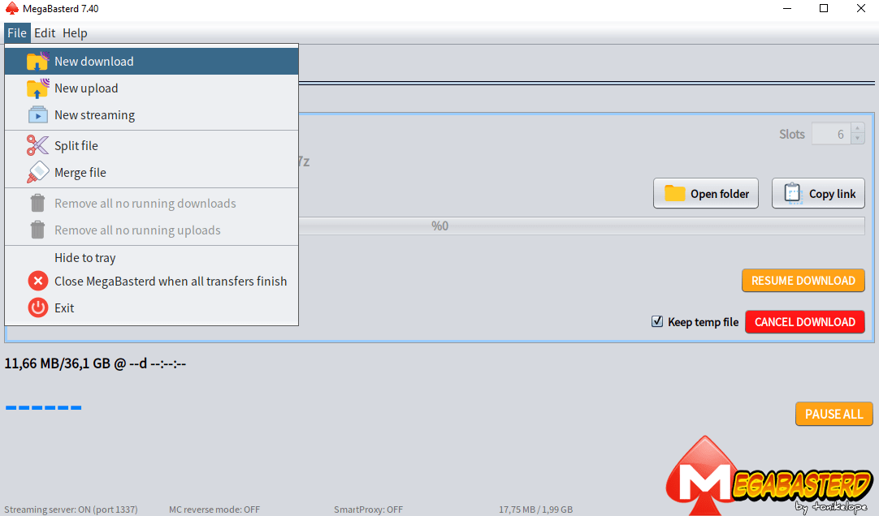This screenshot has width=879, height=516.
Task: Click the Split file scissors icon
Action: click(x=37, y=145)
